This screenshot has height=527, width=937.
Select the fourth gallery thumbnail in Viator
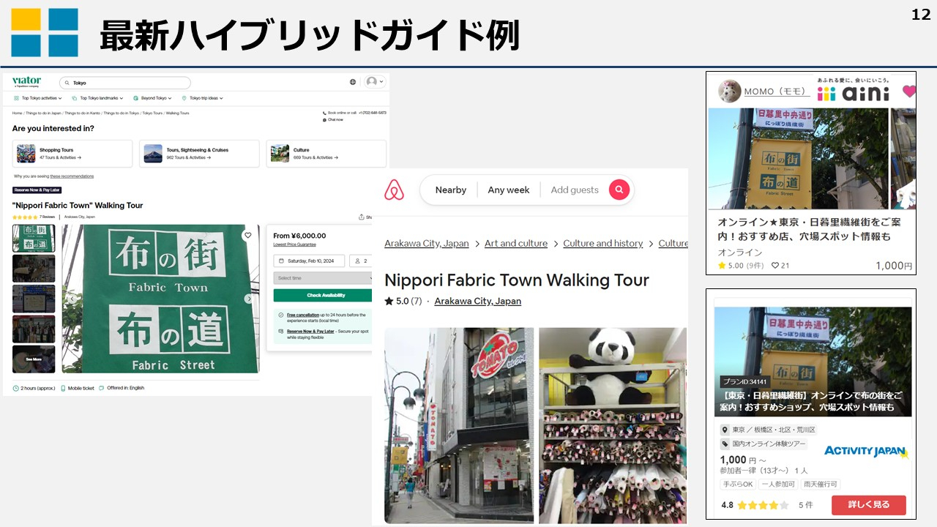pyautogui.click(x=34, y=329)
